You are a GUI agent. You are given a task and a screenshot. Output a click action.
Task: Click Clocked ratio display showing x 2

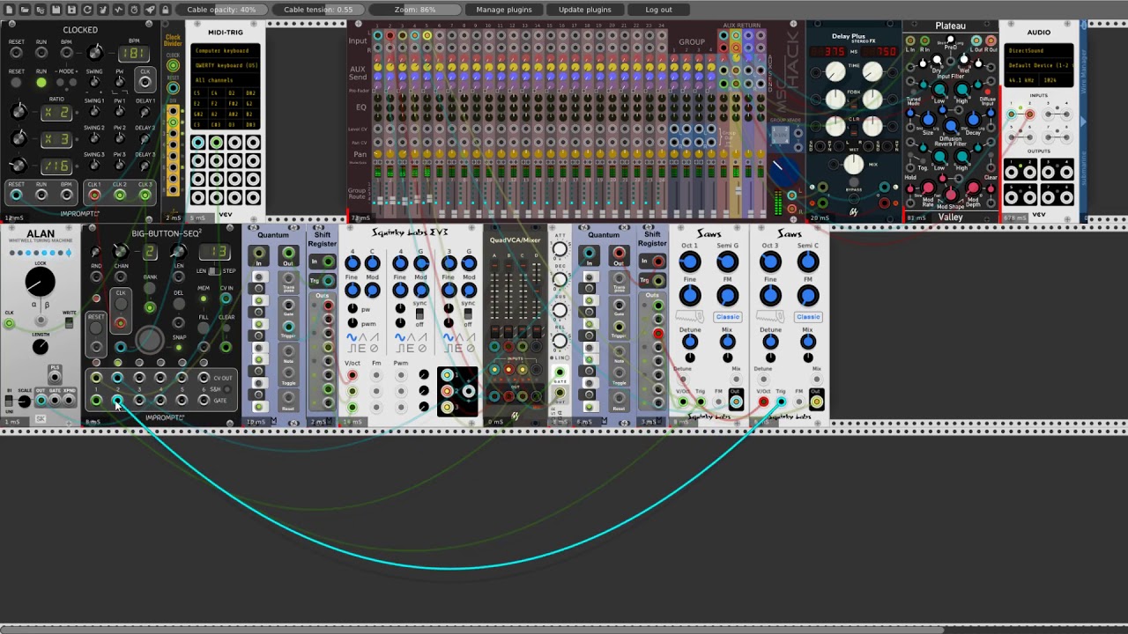click(56, 113)
